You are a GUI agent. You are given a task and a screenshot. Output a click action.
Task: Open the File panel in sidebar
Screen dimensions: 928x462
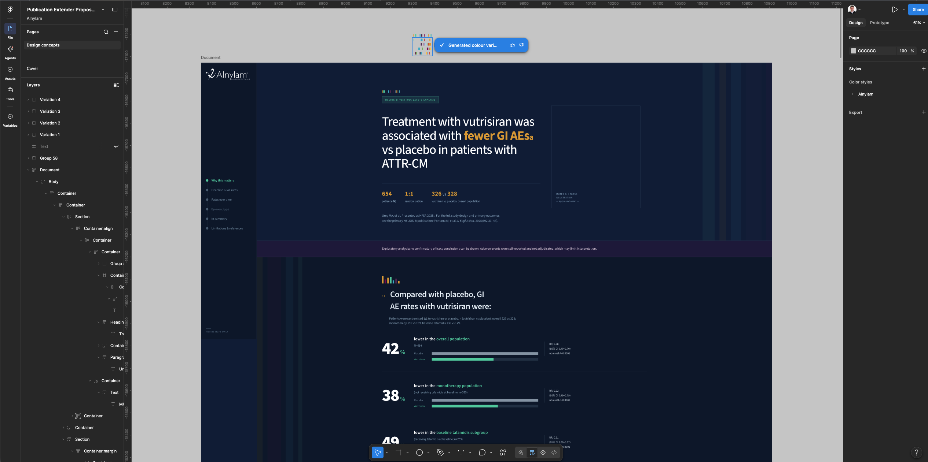(10, 32)
